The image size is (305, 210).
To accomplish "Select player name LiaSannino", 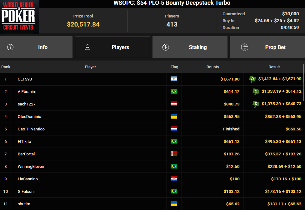I will click(x=28, y=179).
